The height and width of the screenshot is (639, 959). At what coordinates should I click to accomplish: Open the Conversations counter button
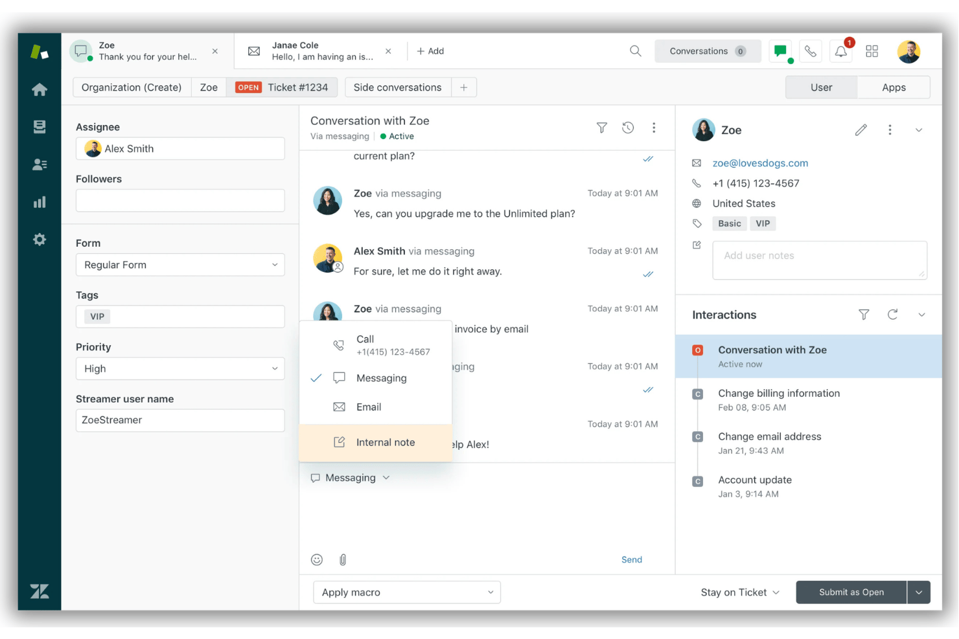click(708, 51)
